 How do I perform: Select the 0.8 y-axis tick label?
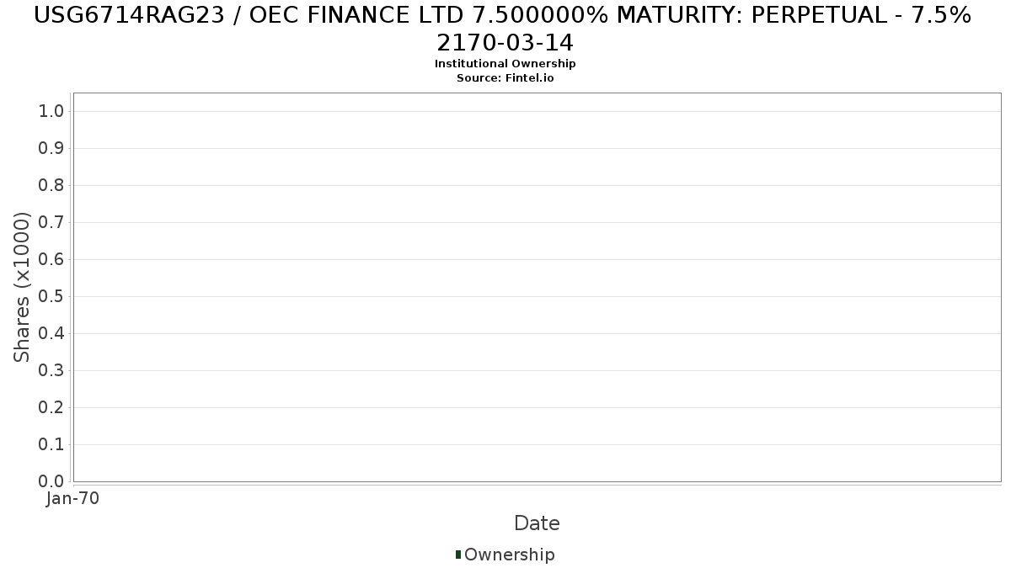(51, 185)
